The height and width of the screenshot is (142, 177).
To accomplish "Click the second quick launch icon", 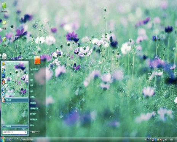I will pyautogui.click(x=10, y=140).
